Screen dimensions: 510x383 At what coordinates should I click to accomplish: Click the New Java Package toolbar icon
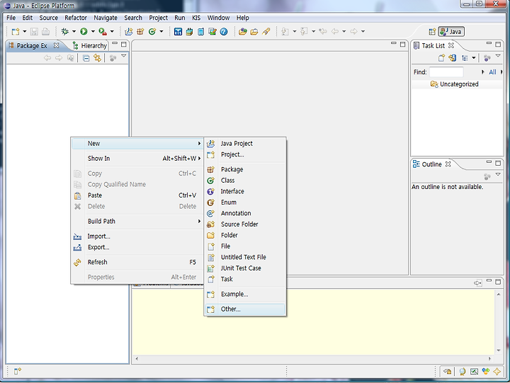(140, 32)
